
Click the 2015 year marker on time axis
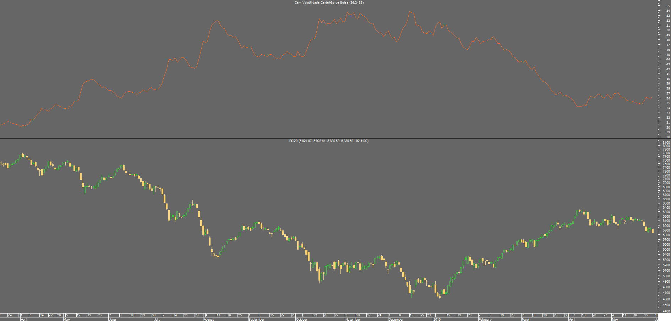pyautogui.click(x=437, y=319)
